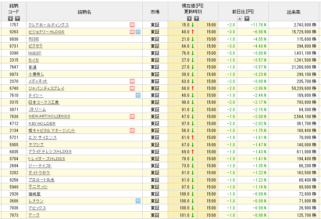Open the ピクセラ stock link
Screen dimensions: 321x219
pyautogui.click(x=35, y=46)
